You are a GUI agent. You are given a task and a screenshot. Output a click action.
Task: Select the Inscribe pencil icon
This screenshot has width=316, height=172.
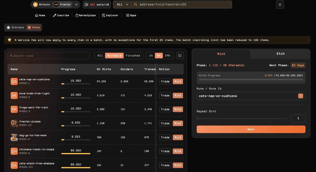click(x=55, y=15)
